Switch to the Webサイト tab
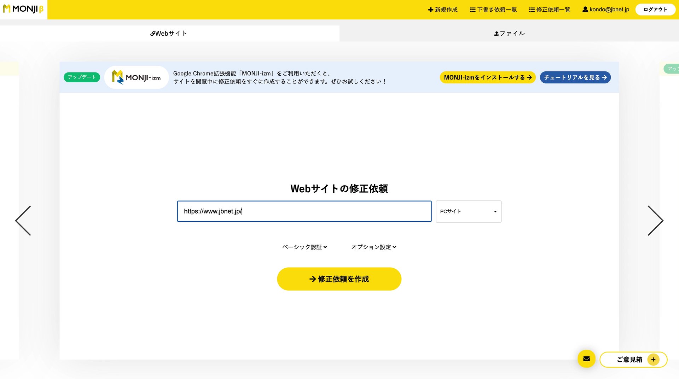 click(169, 33)
